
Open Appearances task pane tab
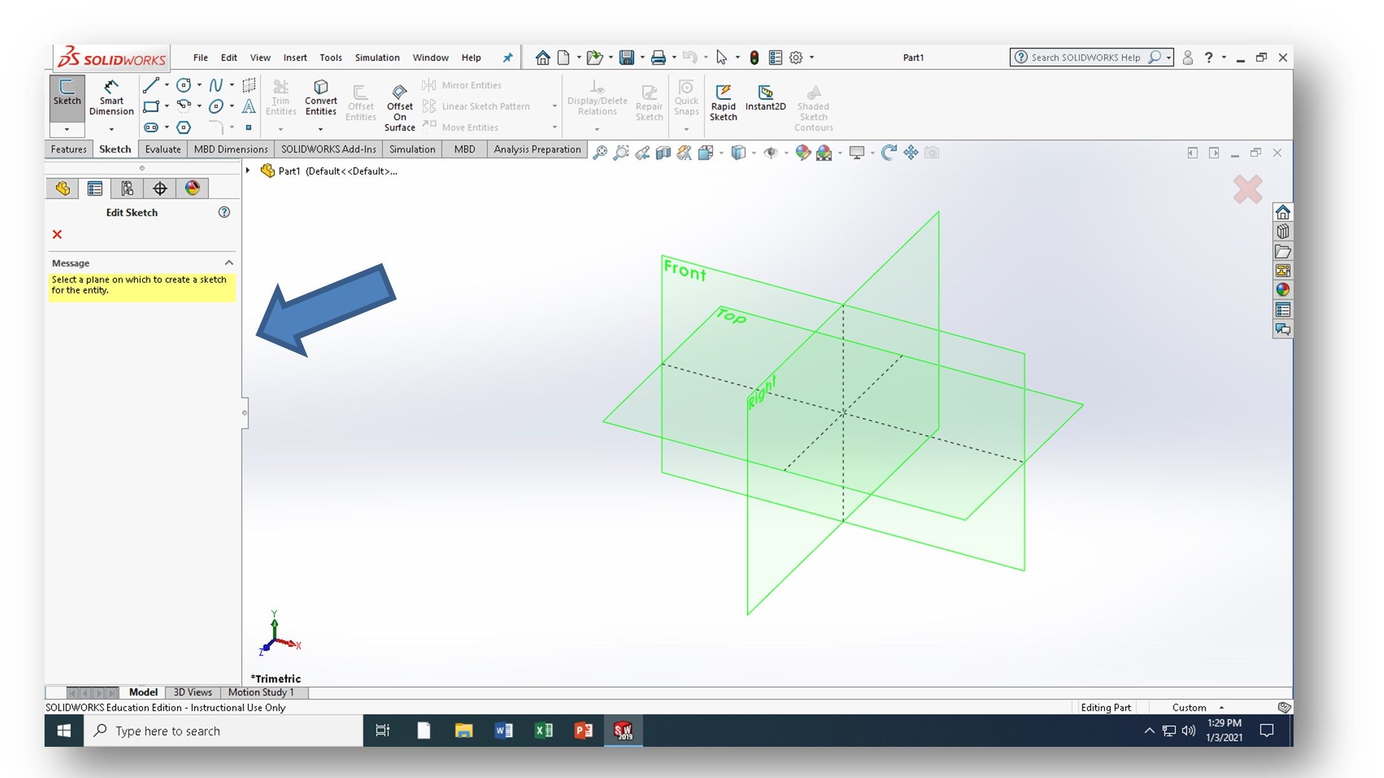tap(1283, 290)
